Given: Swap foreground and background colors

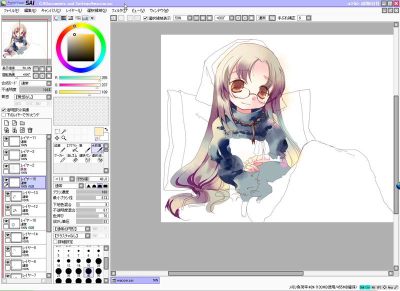Looking at the screenshot, I should pos(106,129).
